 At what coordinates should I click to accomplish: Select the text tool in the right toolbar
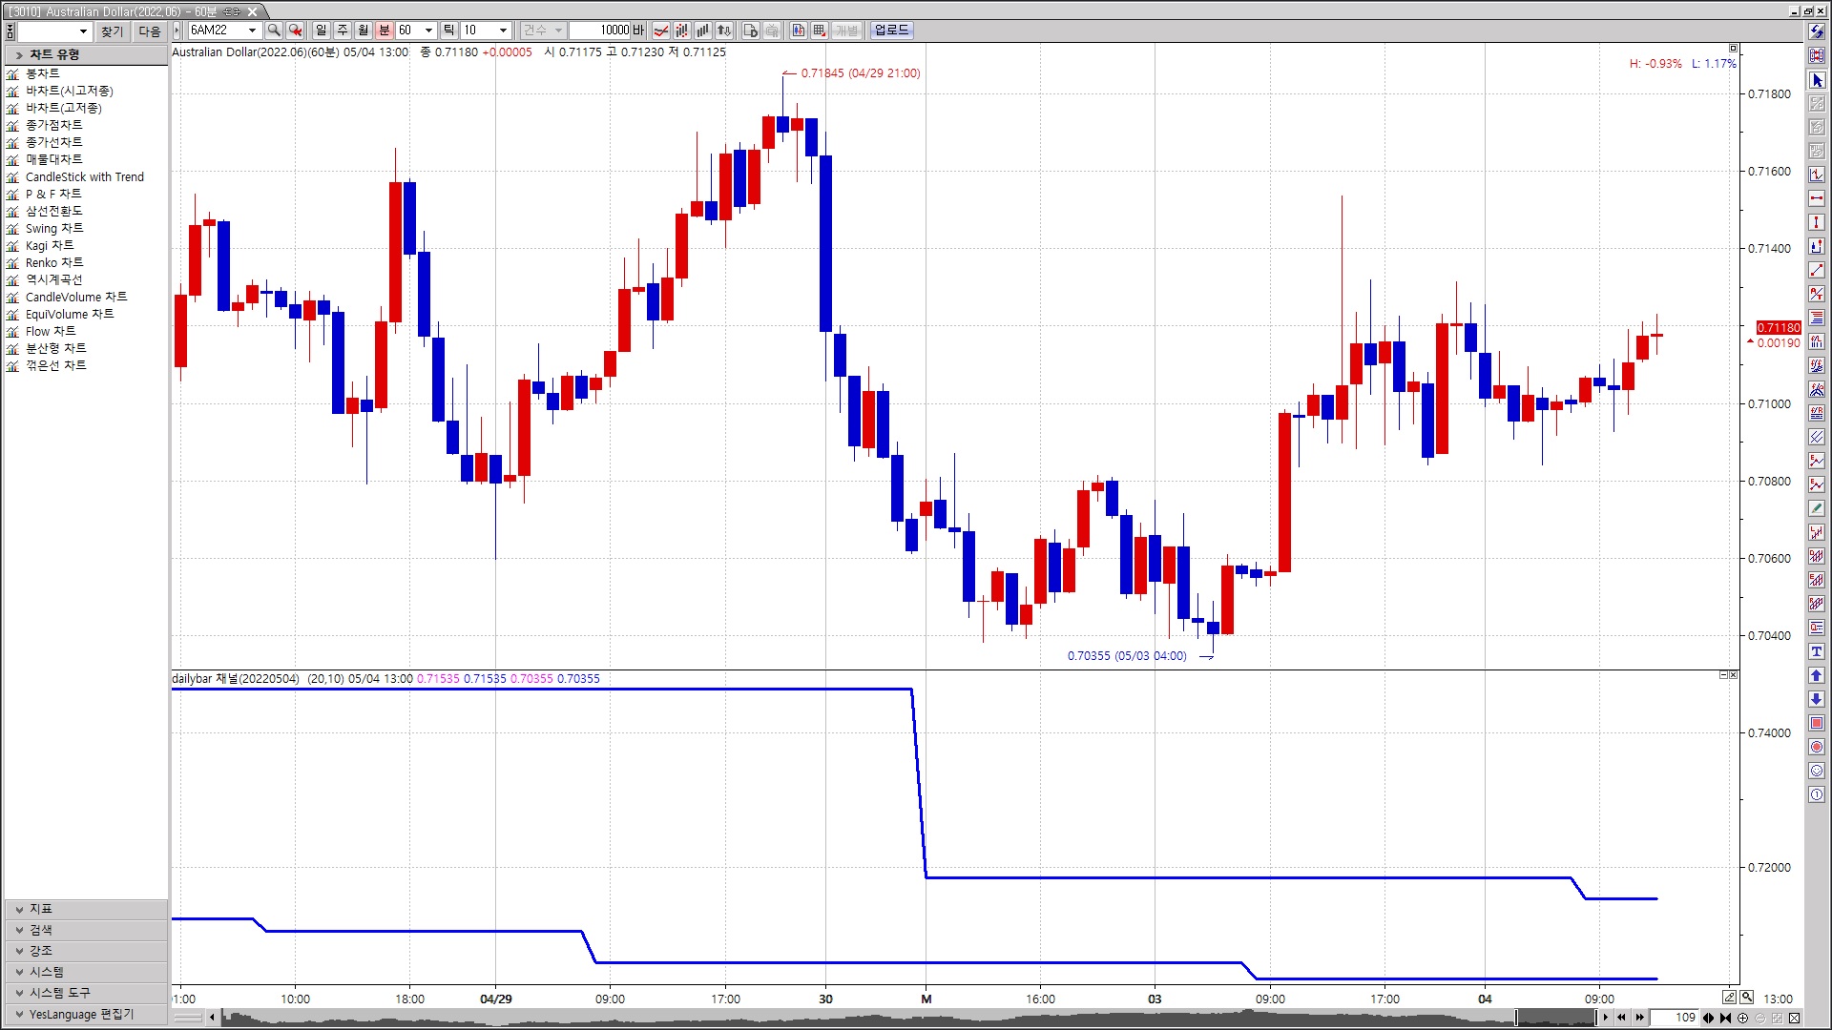(x=1817, y=651)
